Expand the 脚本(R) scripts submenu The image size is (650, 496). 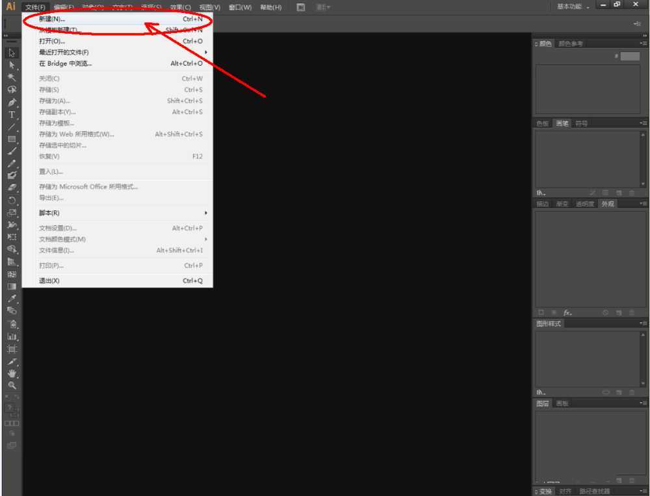coord(49,213)
